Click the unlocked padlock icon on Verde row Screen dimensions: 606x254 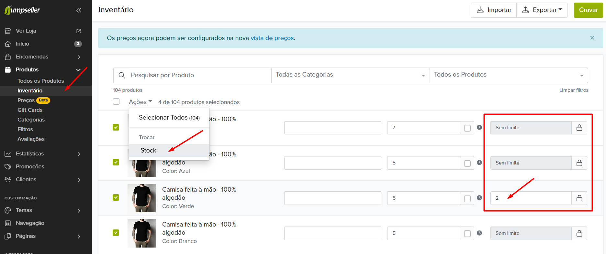(579, 198)
